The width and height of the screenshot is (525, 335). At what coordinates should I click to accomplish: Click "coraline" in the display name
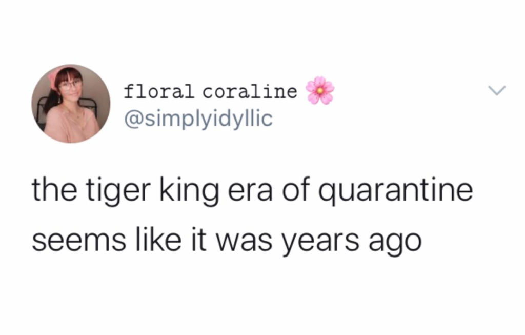tap(250, 91)
